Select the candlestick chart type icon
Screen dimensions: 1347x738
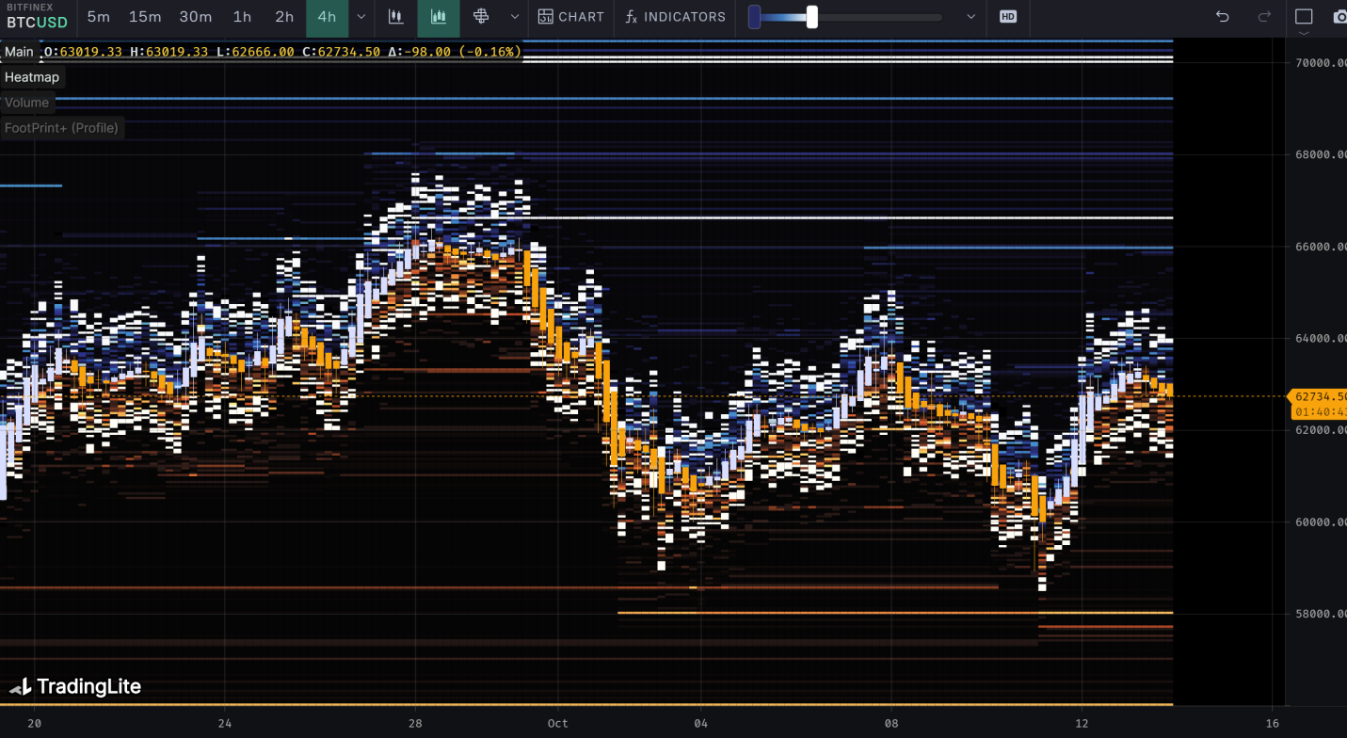coord(396,17)
